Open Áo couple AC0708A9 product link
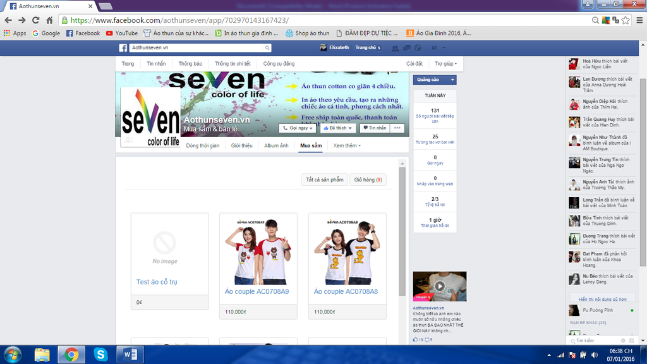This screenshot has width=647, height=364. pos(257,291)
